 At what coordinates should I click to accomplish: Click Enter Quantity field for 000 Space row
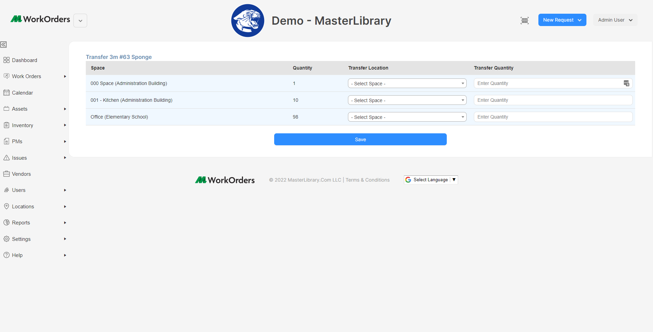click(553, 83)
